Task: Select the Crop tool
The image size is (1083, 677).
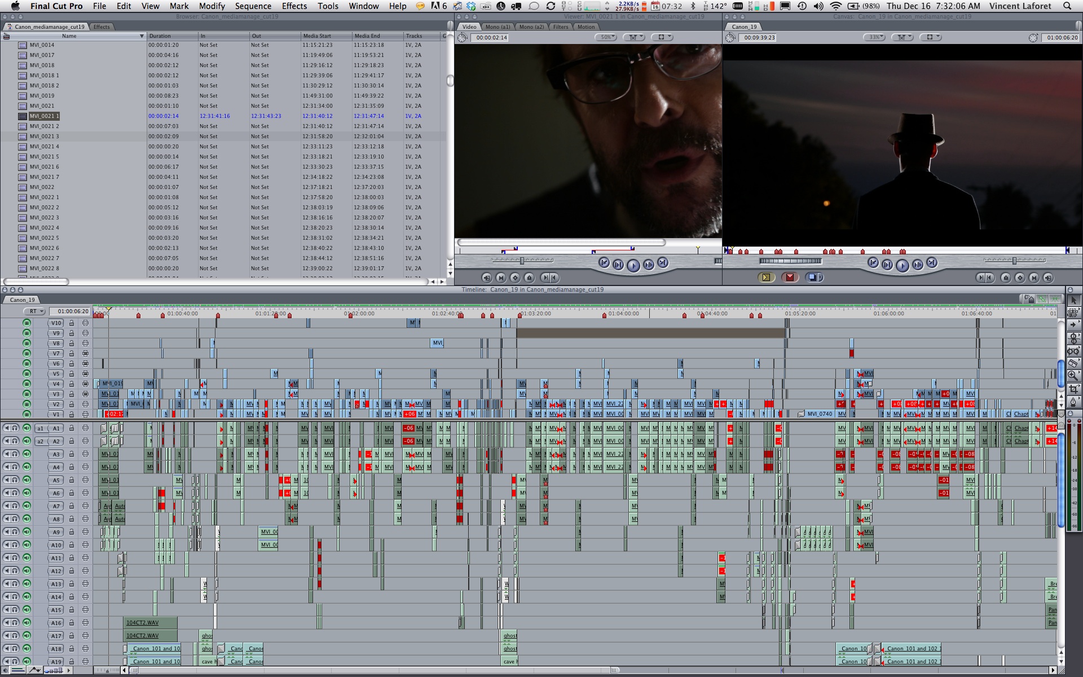Action: point(1073,389)
